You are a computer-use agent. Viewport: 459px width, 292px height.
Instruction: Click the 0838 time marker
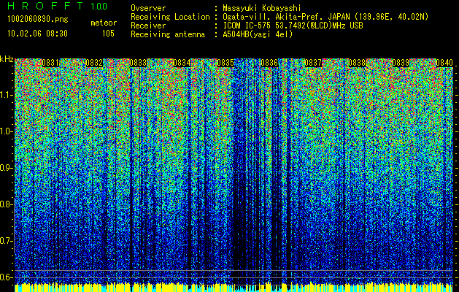tap(357, 63)
